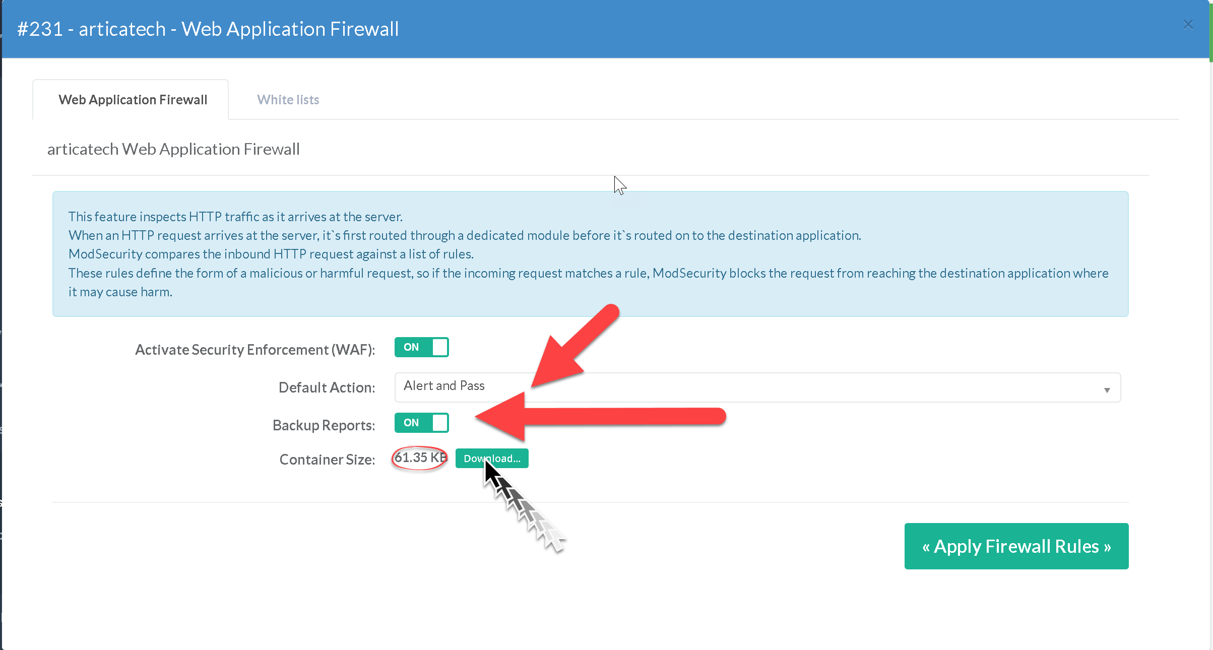This screenshot has width=1213, height=650.
Task: Close the Web Application Firewall dialog
Action: pyautogui.click(x=1188, y=25)
